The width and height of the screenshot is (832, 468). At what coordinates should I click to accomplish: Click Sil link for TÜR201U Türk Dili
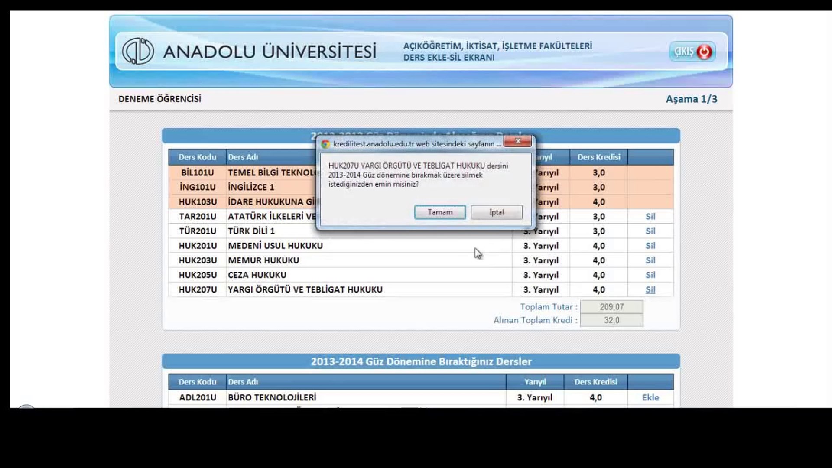tap(650, 231)
